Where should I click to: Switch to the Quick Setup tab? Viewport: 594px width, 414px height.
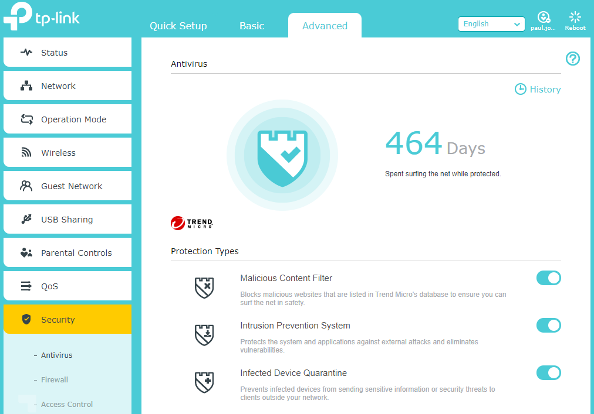click(x=178, y=26)
